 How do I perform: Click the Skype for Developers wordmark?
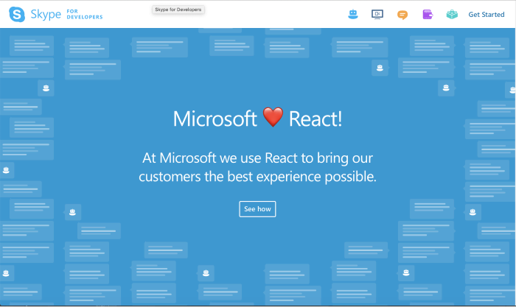click(x=66, y=15)
